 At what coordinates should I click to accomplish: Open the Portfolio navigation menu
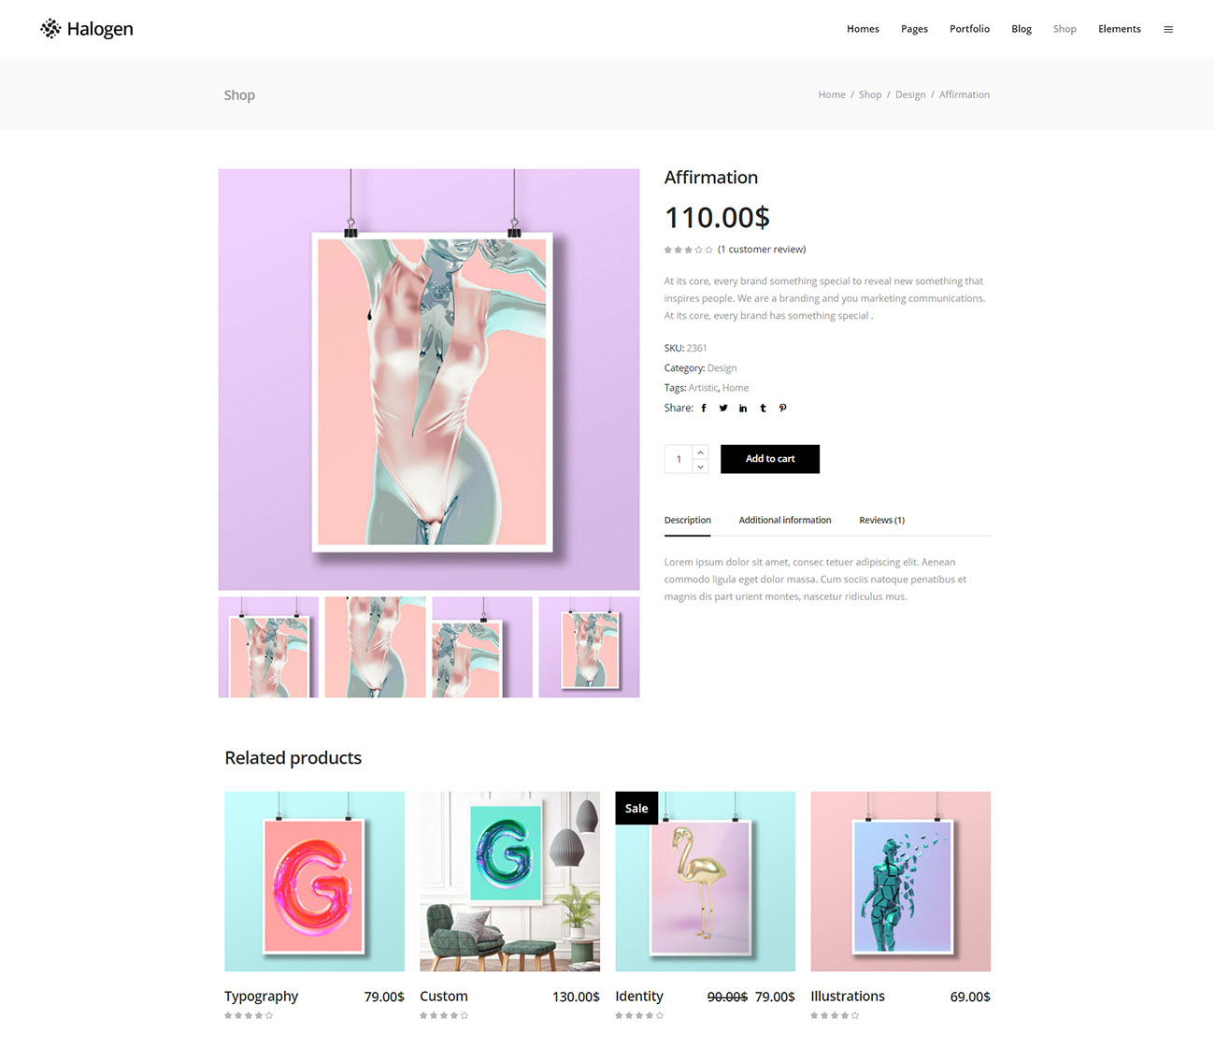coord(969,29)
